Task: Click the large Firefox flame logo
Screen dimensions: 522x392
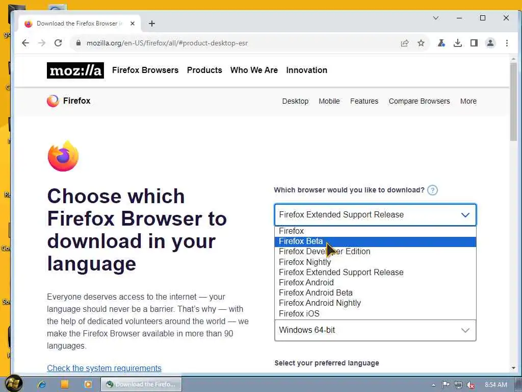Action: click(63, 156)
